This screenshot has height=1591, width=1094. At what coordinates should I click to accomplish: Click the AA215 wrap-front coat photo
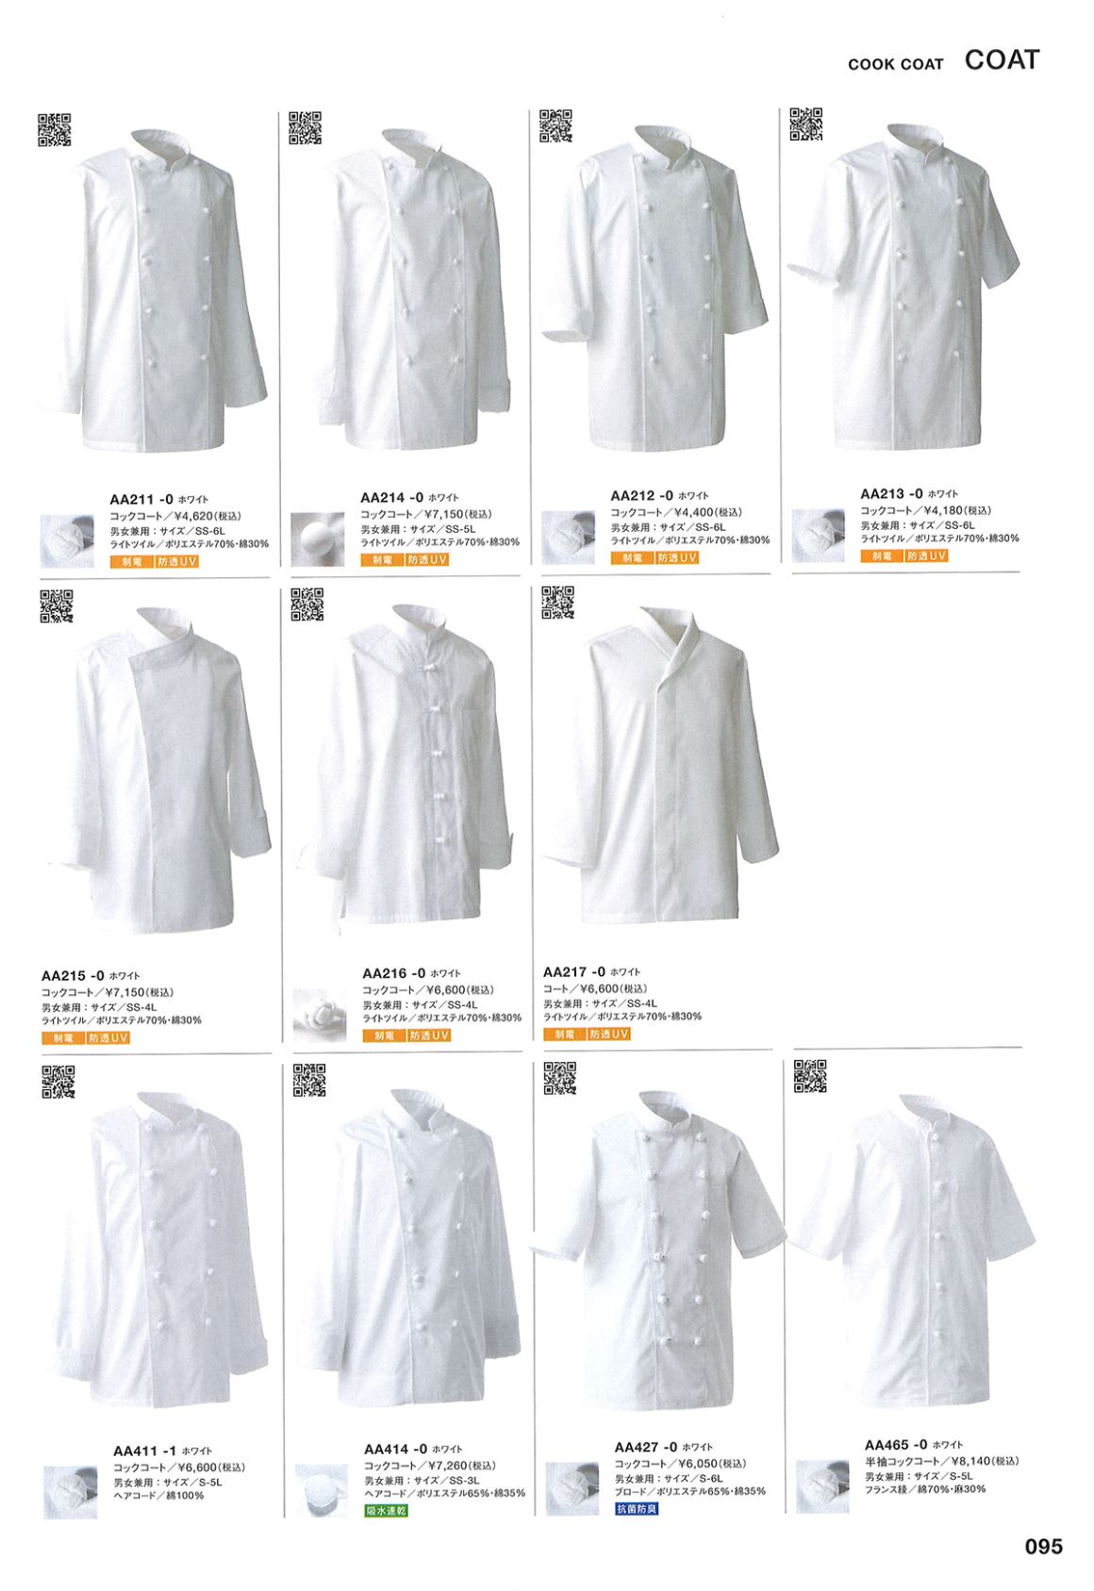157,773
